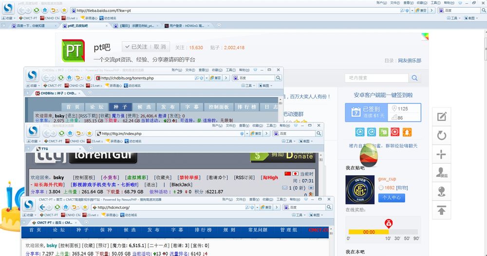Open address bar dropdown arrow in pt吧 window
This screenshot has height=256, width=487.
tap(412, 10)
